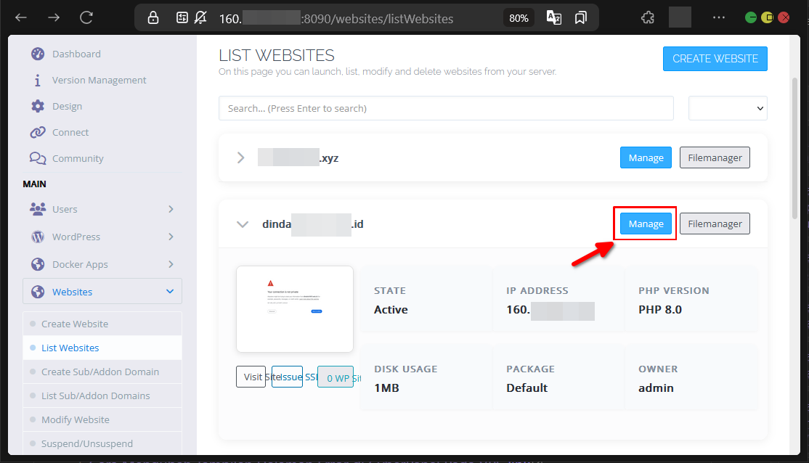Click Manage for the dinda .id website
The width and height of the screenshot is (809, 463).
(x=646, y=224)
